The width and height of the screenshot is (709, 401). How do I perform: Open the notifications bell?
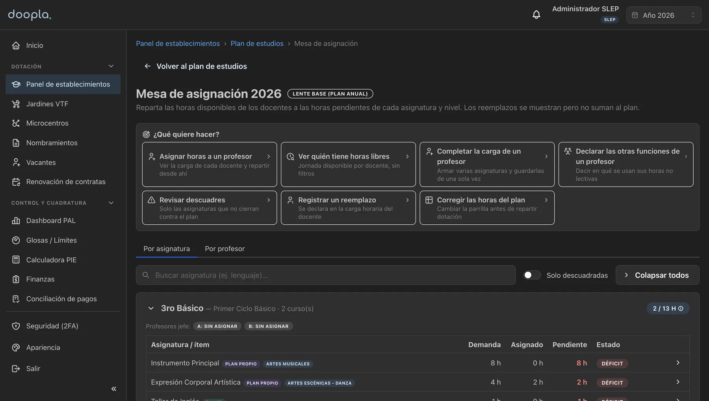pos(536,15)
